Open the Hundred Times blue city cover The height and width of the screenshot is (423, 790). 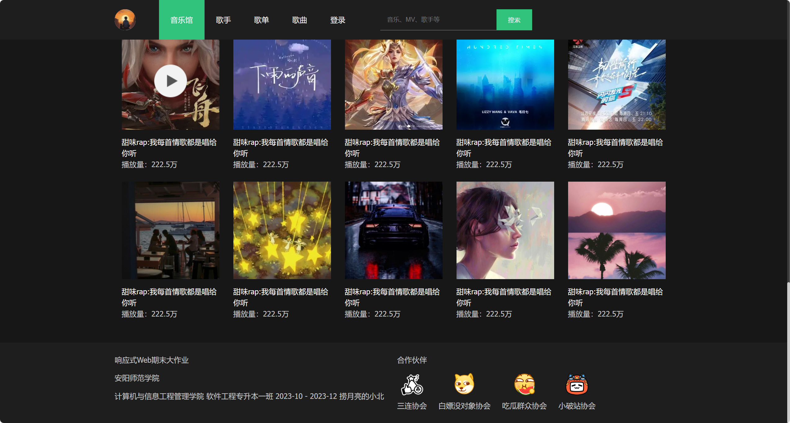pyautogui.click(x=505, y=84)
